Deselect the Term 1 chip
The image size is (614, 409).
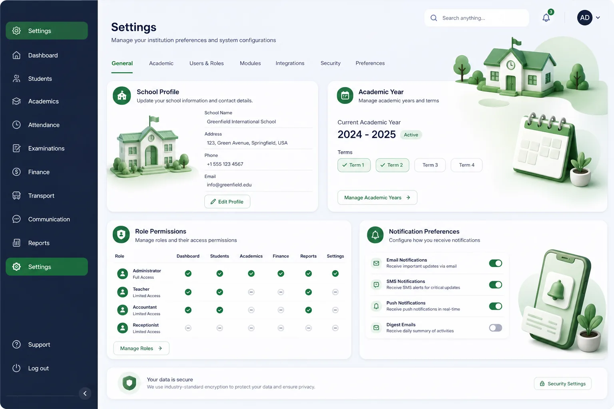tap(354, 165)
